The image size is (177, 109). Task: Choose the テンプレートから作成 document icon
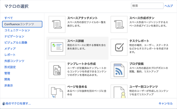click(x=57, y=70)
